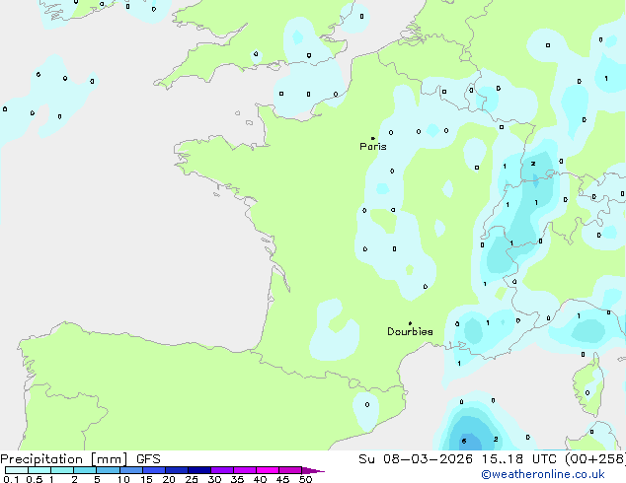Click the Dourbies location dot marker
Screen dimensions: 626x483
point(410,323)
